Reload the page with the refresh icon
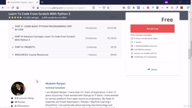 (13, 8)
